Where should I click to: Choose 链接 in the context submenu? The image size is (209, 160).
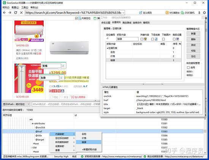89,142
